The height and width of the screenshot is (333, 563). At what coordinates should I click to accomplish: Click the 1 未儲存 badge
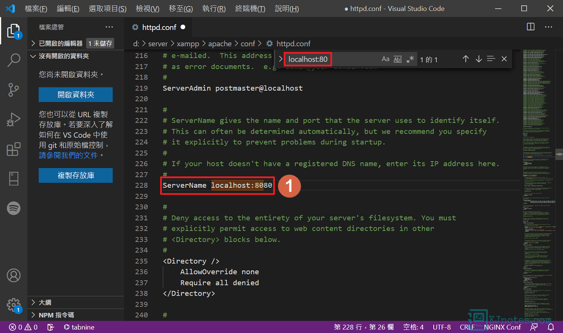[100, 43]
